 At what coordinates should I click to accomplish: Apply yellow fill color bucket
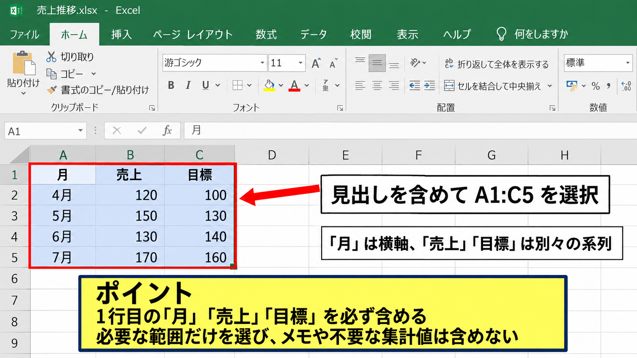(269, 86)
